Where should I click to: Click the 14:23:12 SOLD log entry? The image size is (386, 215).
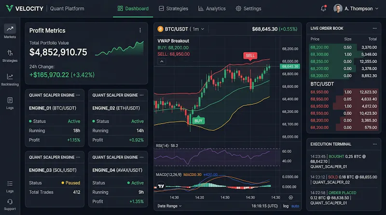pos(344,180)
